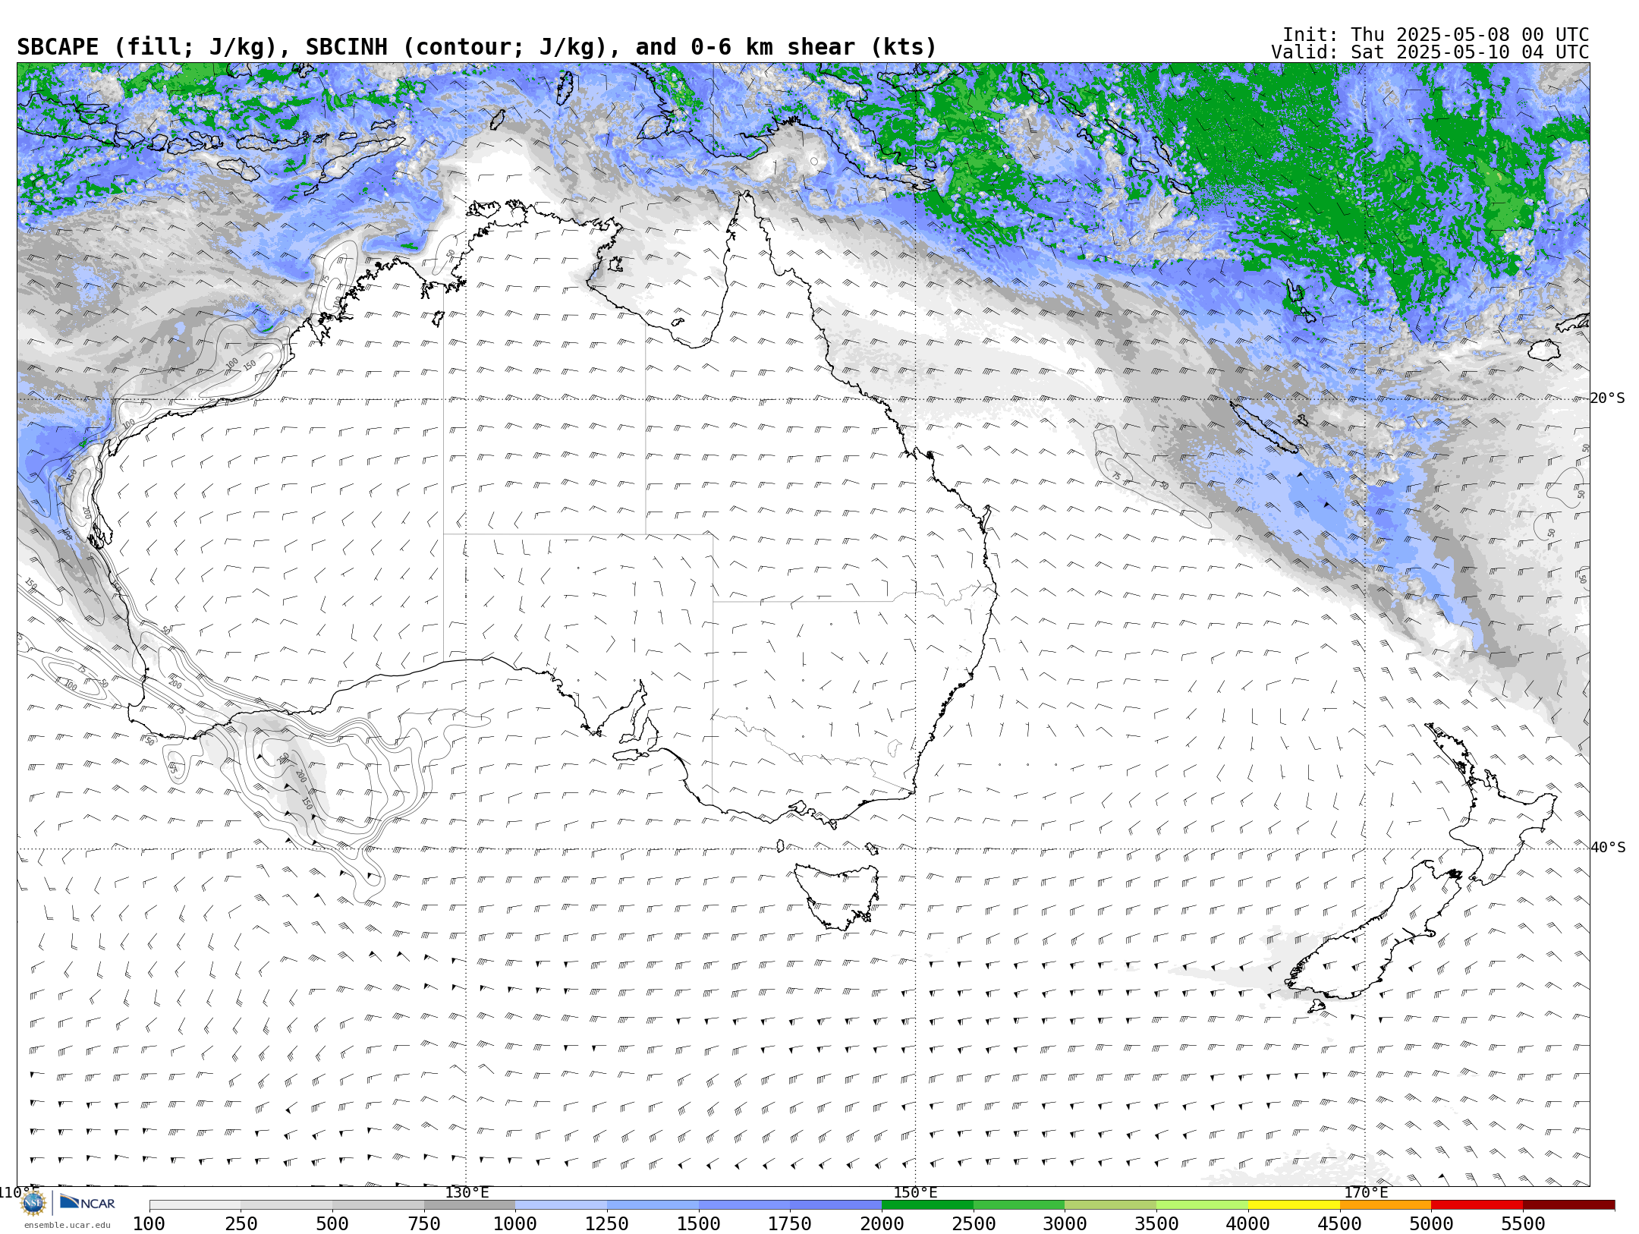Click the 4000 colorbar tick label

(1248, 1223)
